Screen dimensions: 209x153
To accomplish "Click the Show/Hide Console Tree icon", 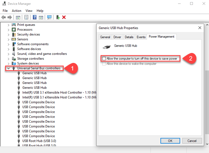I will coord(18,17).
